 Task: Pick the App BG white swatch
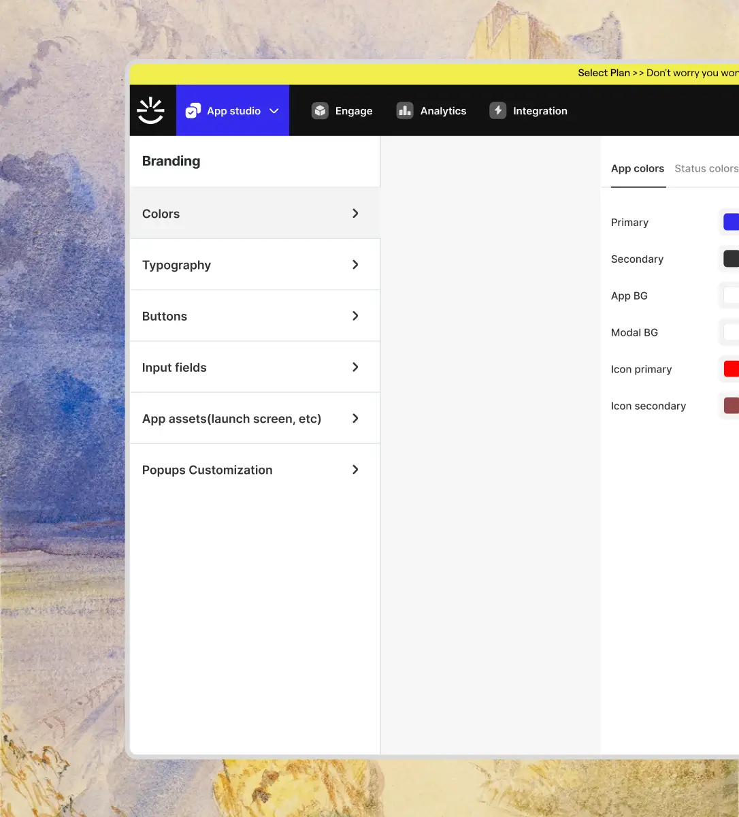731,295
